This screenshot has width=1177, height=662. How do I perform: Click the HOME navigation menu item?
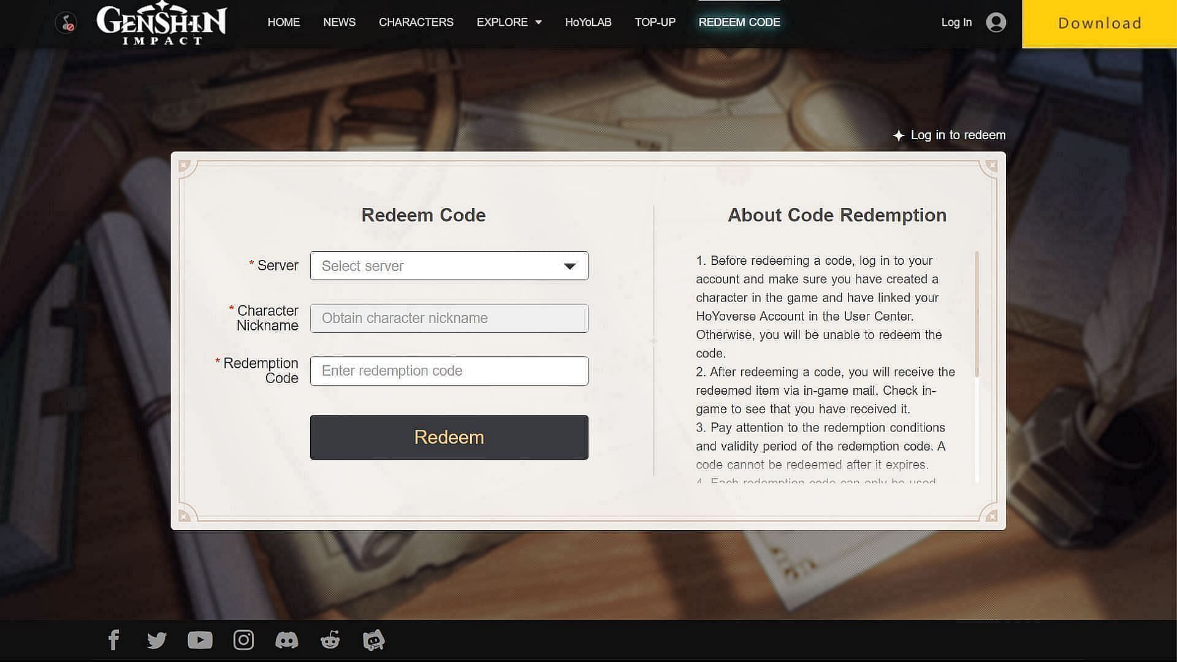[284, 22]
